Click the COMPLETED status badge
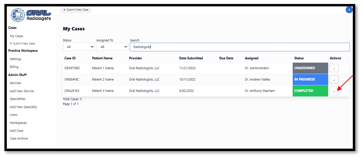362x157 pixels. [x=310, y=91]
